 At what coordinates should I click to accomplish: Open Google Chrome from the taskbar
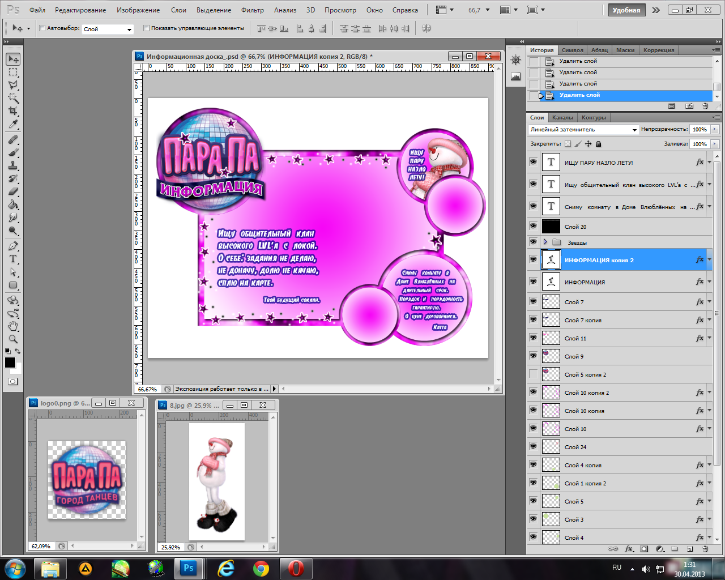[261, 568]
